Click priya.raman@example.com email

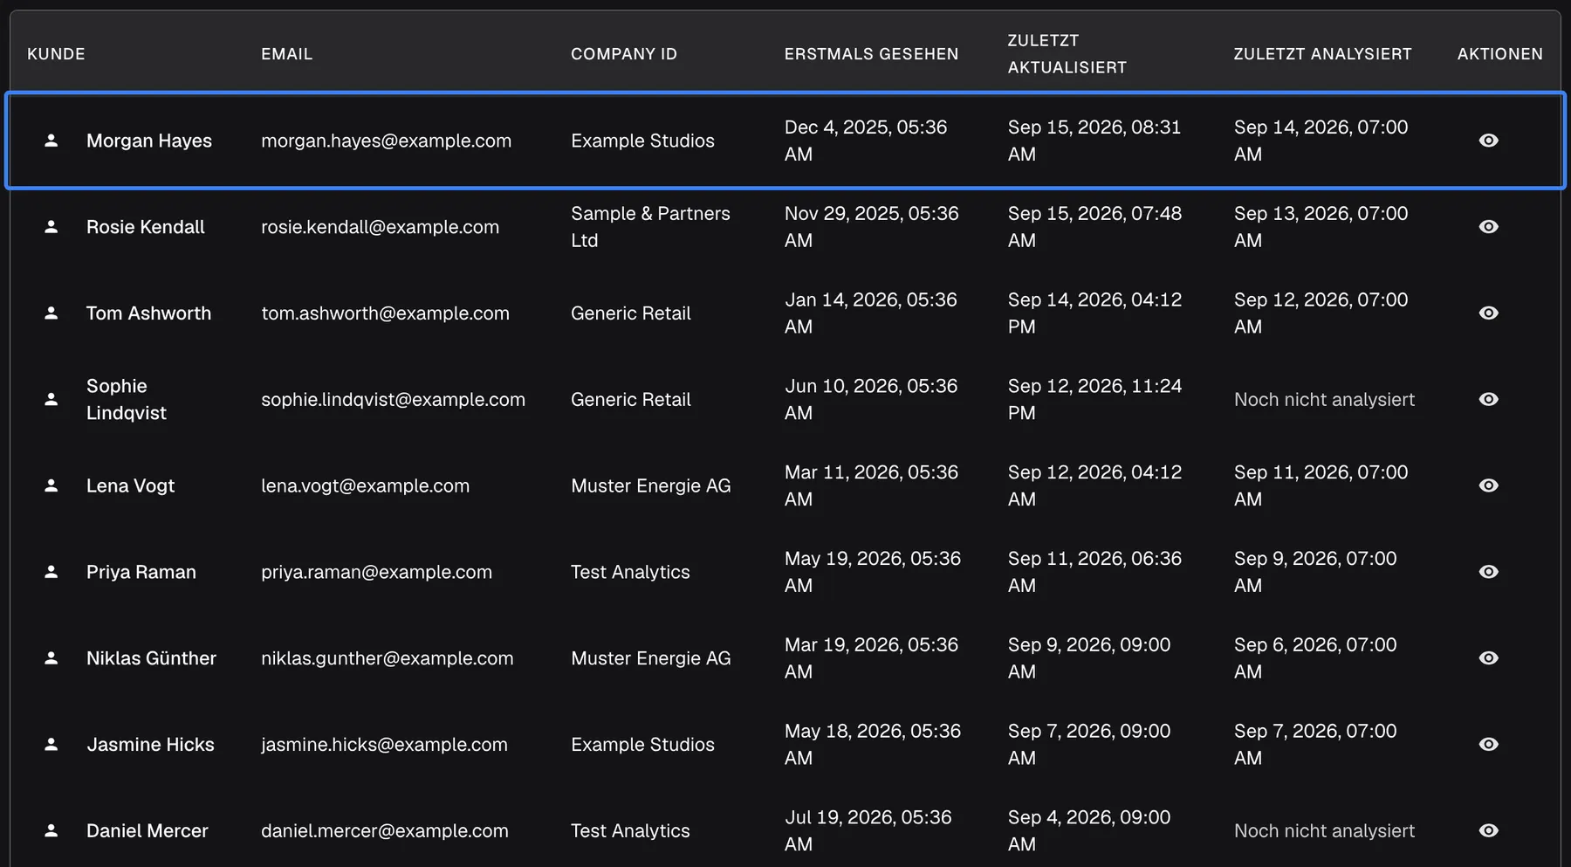coord(376,572)
